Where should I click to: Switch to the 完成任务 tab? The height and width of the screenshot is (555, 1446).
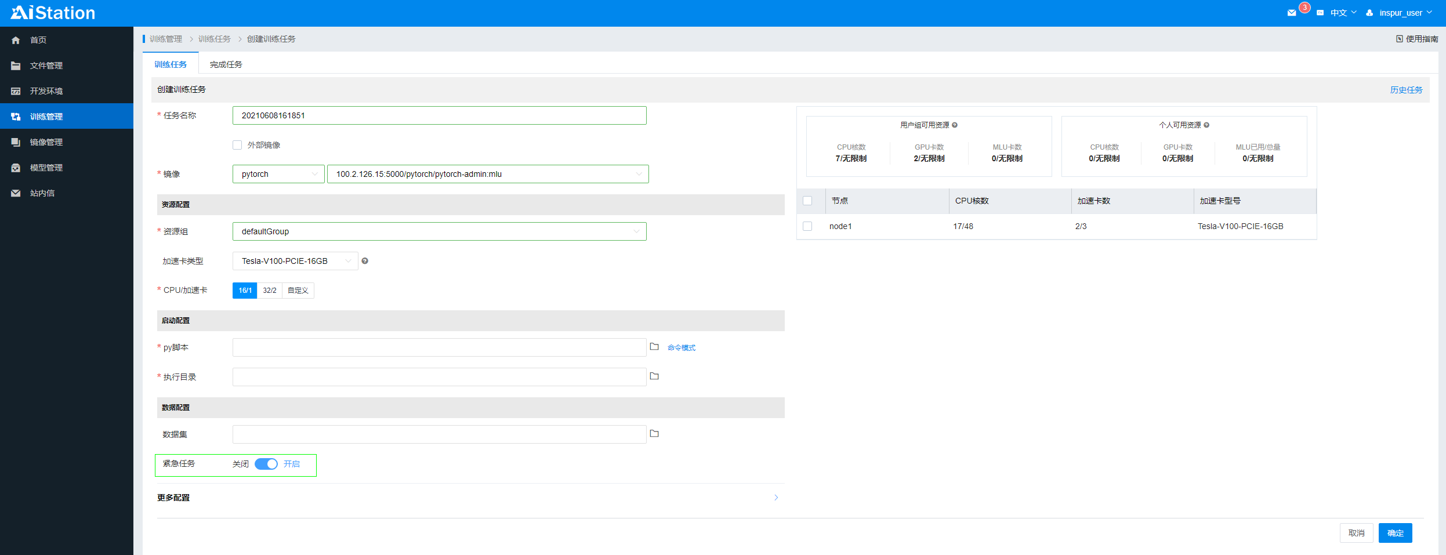(226, 64)
